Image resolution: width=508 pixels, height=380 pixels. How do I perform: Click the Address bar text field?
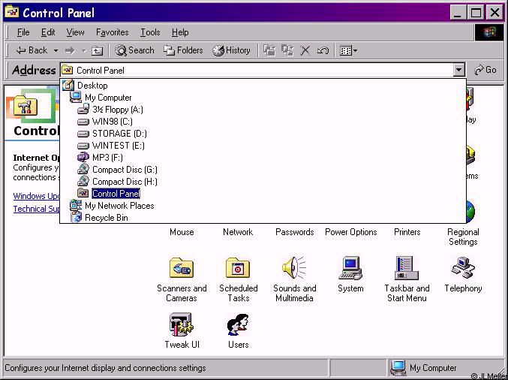[x=256, y=70]
